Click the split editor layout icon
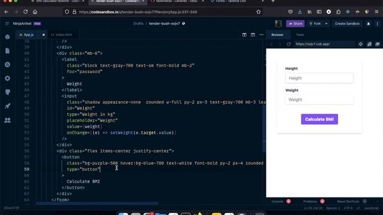The image size is (383, 215). (244, 35)
